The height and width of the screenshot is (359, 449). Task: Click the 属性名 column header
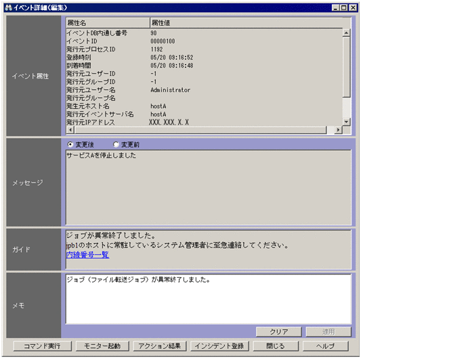point(108,23)
